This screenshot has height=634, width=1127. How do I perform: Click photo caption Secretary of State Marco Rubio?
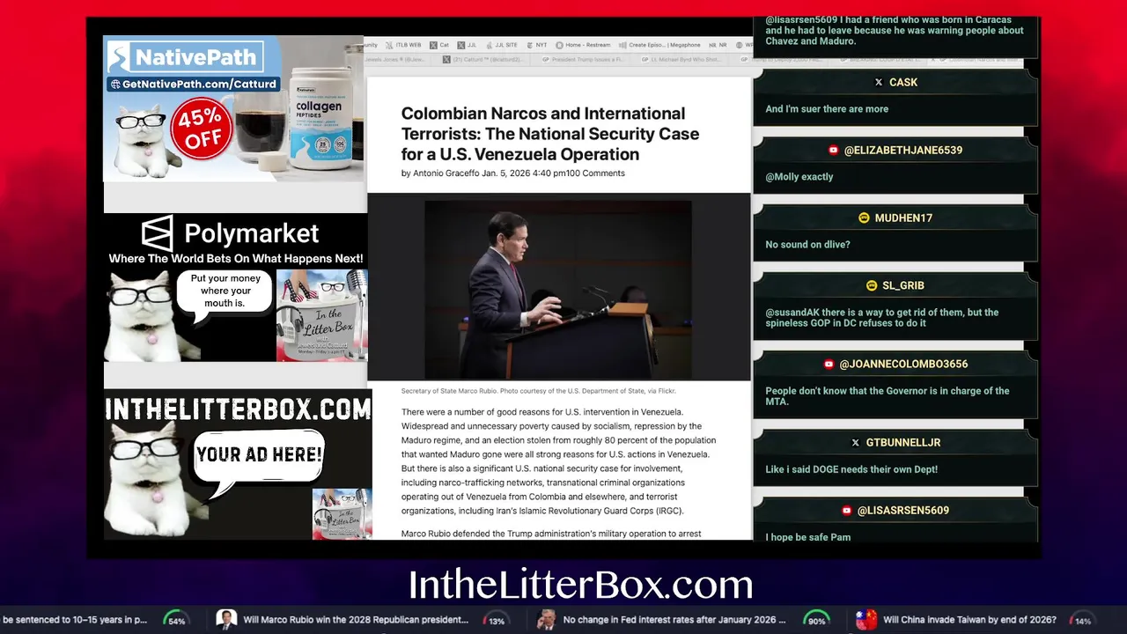pos(538,391)
